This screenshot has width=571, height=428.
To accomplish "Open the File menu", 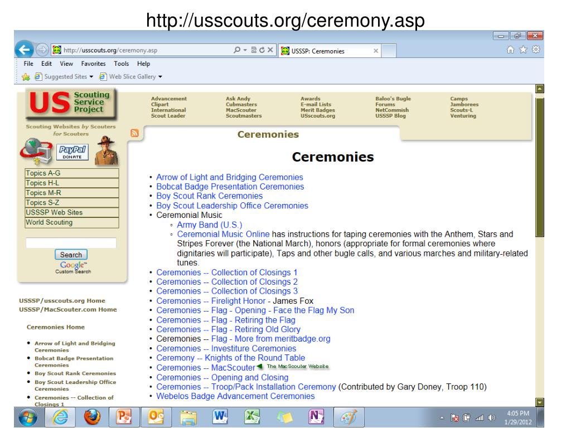I will click(x=28, y=64).
